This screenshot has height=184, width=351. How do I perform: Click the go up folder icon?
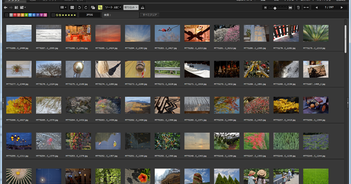(x=16, y=7)
